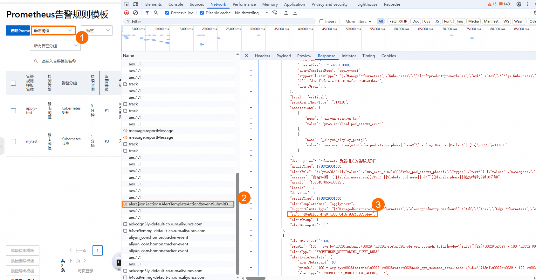Select the Fetch/XHR filter button

[398, 21]
